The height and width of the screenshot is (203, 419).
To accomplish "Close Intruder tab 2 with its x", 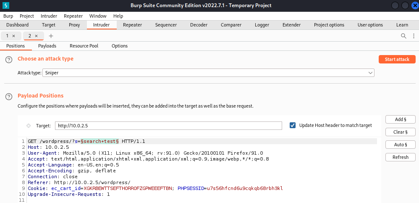I will (37, 36).
